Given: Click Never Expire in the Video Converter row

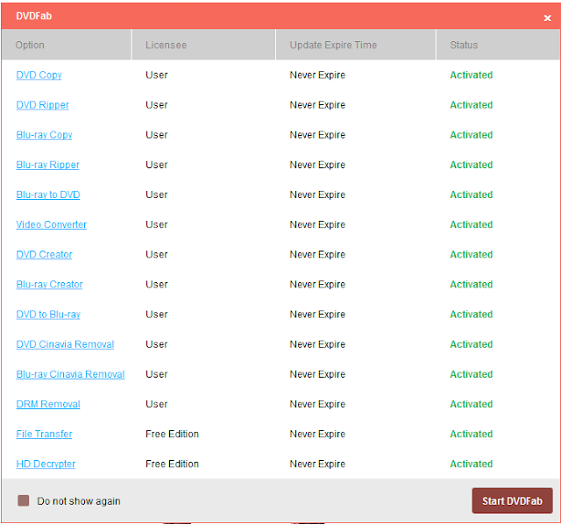Looking at the screenshot, I should pyautogui.click(x=317, y=224).
